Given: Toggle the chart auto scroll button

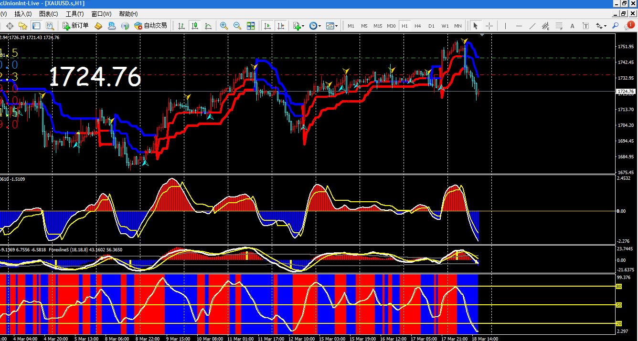Looking at the screenshot, I should tap(267, 26).
